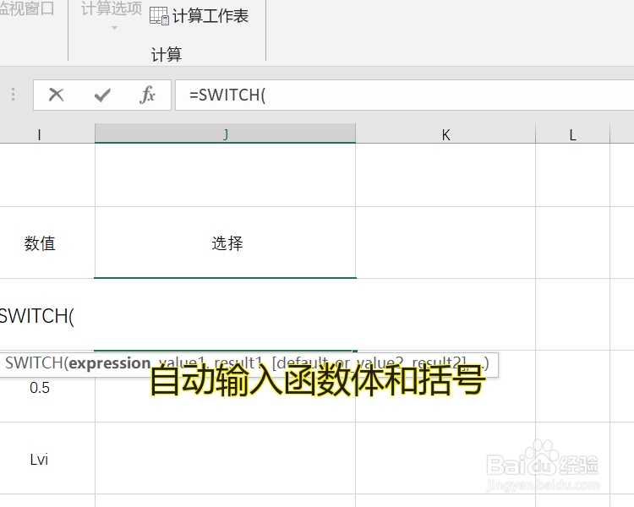634x507 pixels.
Task: Confirm the formula with the checkmark icon
Action: click(x=102, y=95)
